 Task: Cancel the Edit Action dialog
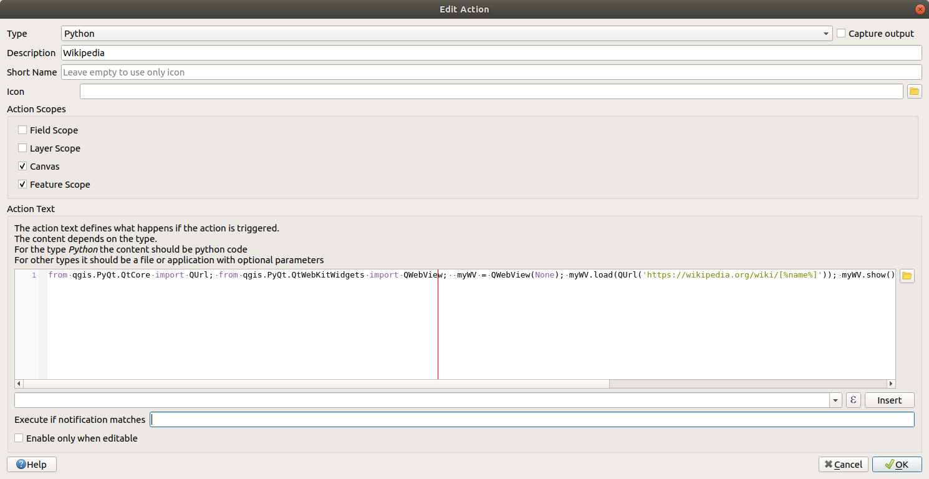pos(843,464)
